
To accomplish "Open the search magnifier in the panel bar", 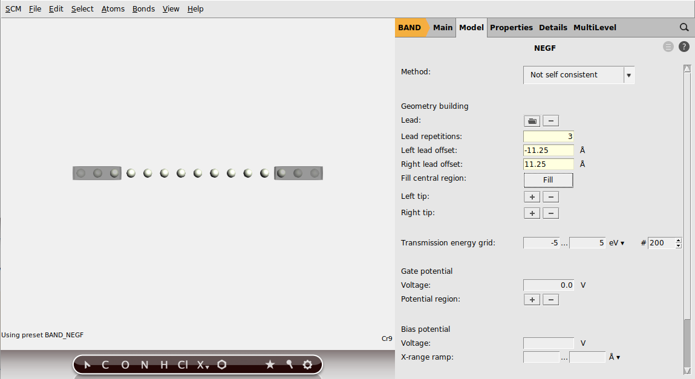I will [684, 27].
